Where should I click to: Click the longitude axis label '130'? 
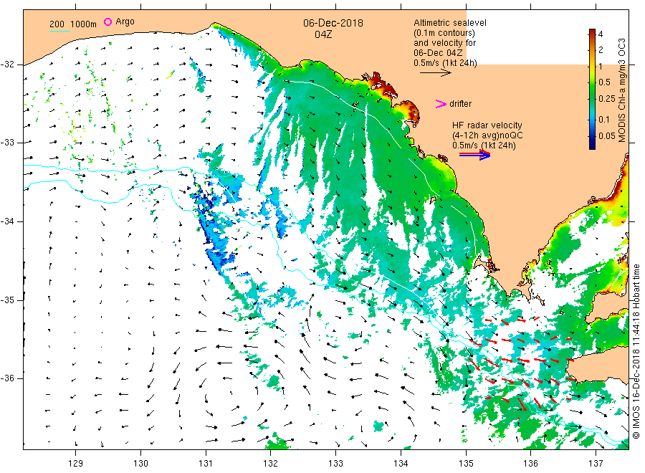point(140,464)
